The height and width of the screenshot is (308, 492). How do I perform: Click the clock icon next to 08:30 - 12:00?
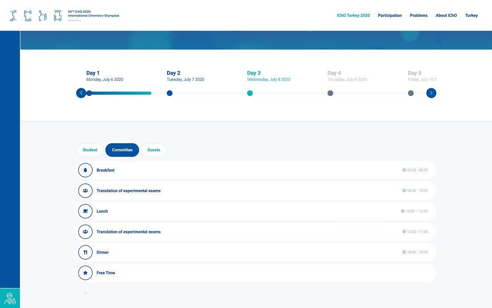[x=404, y=190]
